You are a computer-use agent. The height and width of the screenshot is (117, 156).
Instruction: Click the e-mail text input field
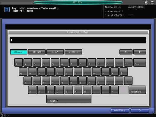(x=78, y=40)
